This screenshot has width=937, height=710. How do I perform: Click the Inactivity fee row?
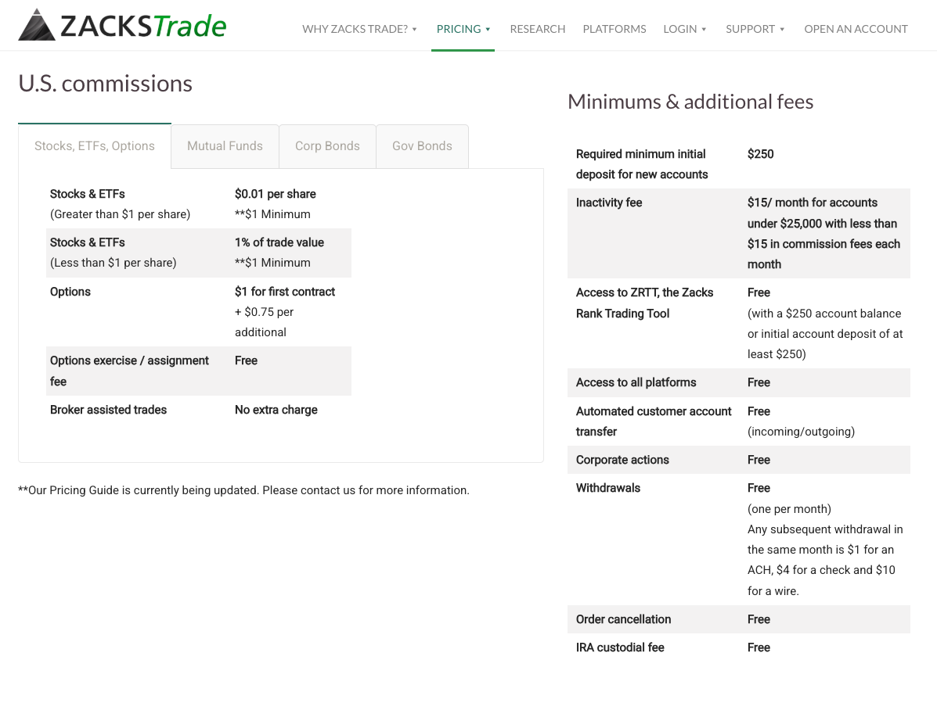(x=739, y=234)
